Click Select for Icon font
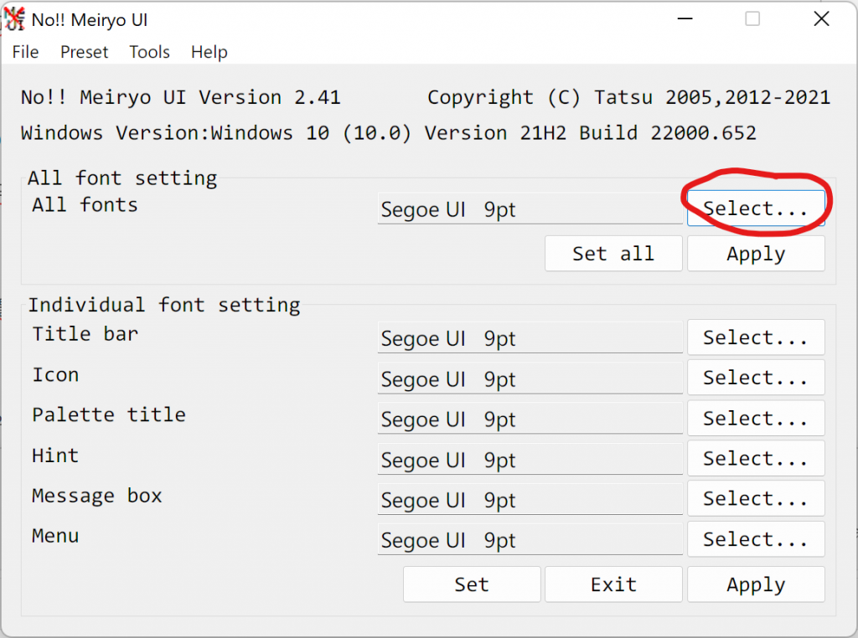Screen dimensions: 858x638 coord(756,378)
